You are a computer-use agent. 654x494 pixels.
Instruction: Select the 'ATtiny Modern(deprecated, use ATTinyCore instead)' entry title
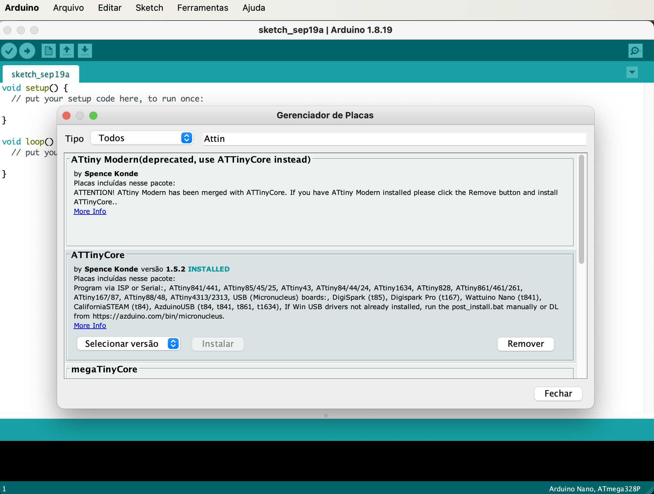191,160
